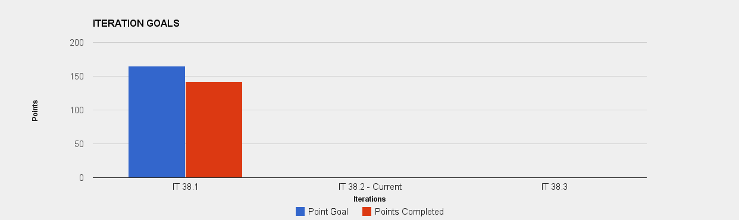Image resolution: width=739 pixels, height=220 pixels.
Task: Click the empty plot area above IT 38.2 - Current
Action: [x=369, y=110]
